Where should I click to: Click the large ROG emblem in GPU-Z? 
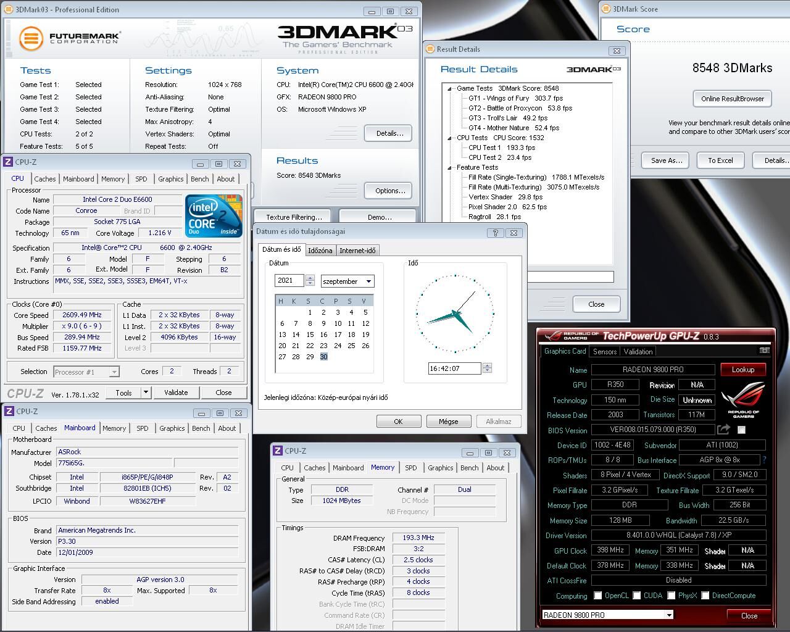[742, 400]
